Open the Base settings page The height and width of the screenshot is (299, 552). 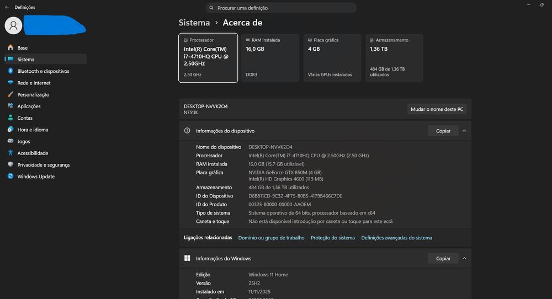[45, 47]
